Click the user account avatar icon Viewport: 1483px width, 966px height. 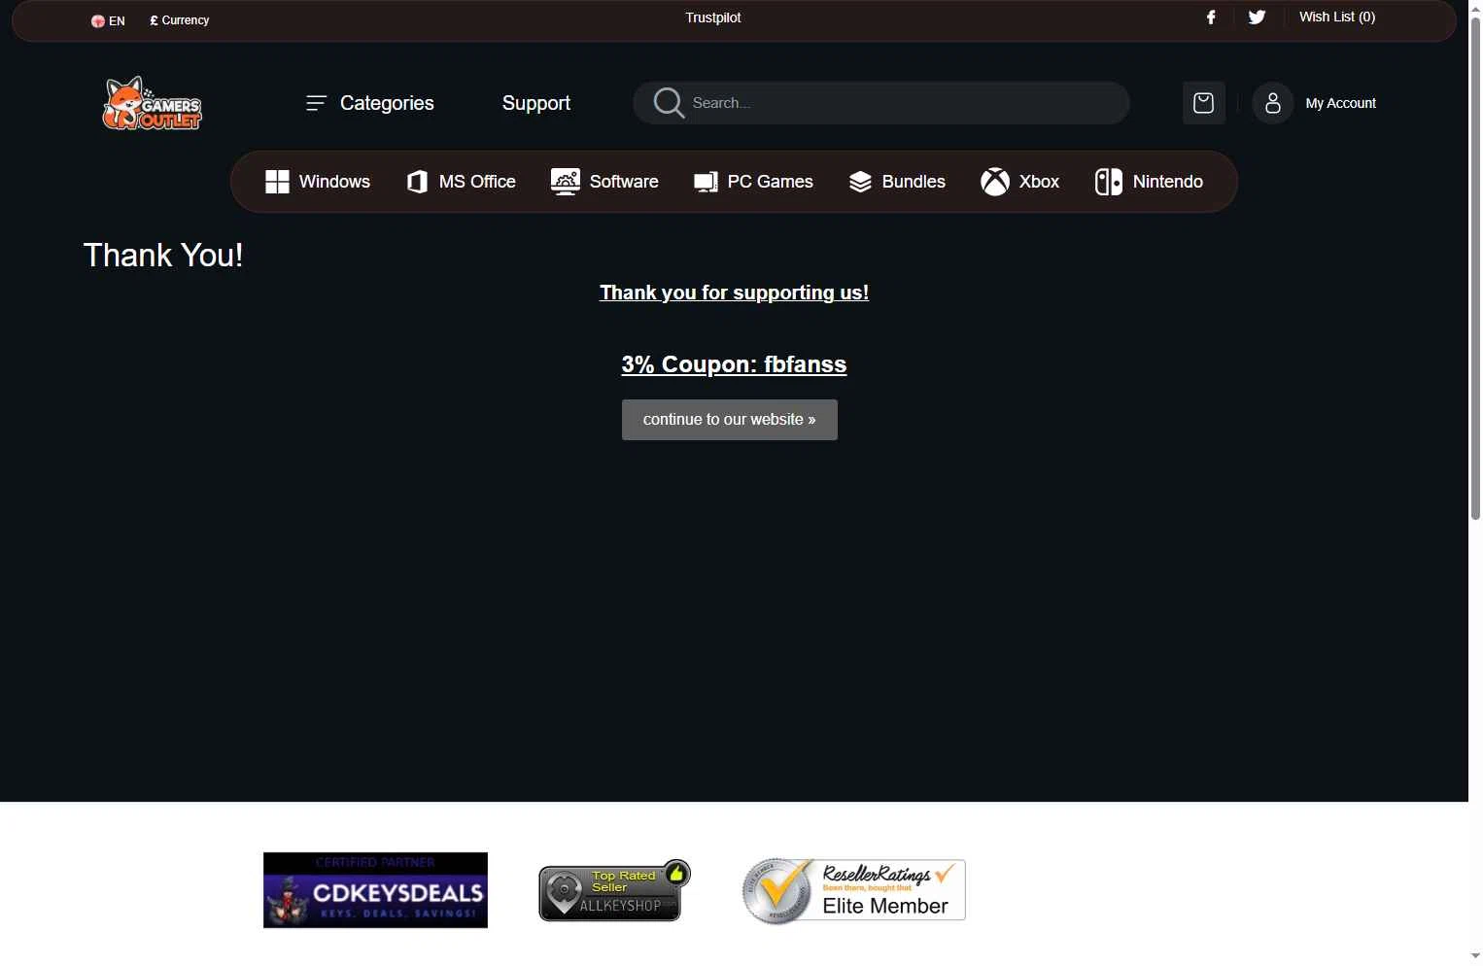(x=1273, y=103)
